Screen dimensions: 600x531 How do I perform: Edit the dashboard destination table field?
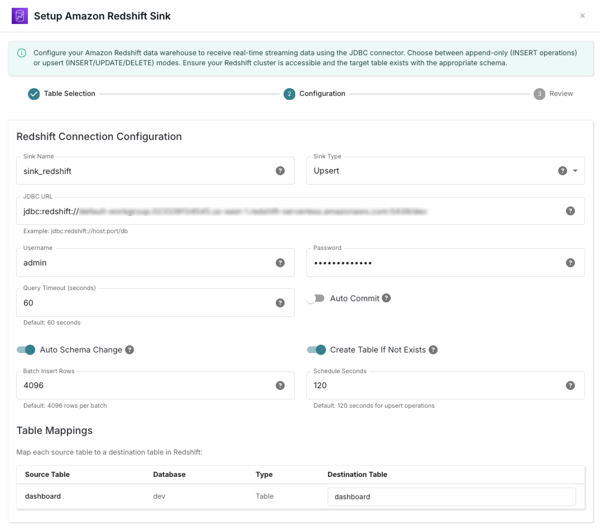tap(452, 496)
